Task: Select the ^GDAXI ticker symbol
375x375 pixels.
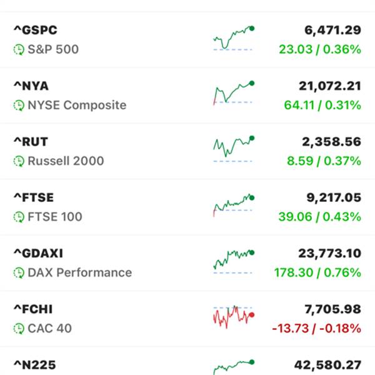Action: [x=39, y=253]
